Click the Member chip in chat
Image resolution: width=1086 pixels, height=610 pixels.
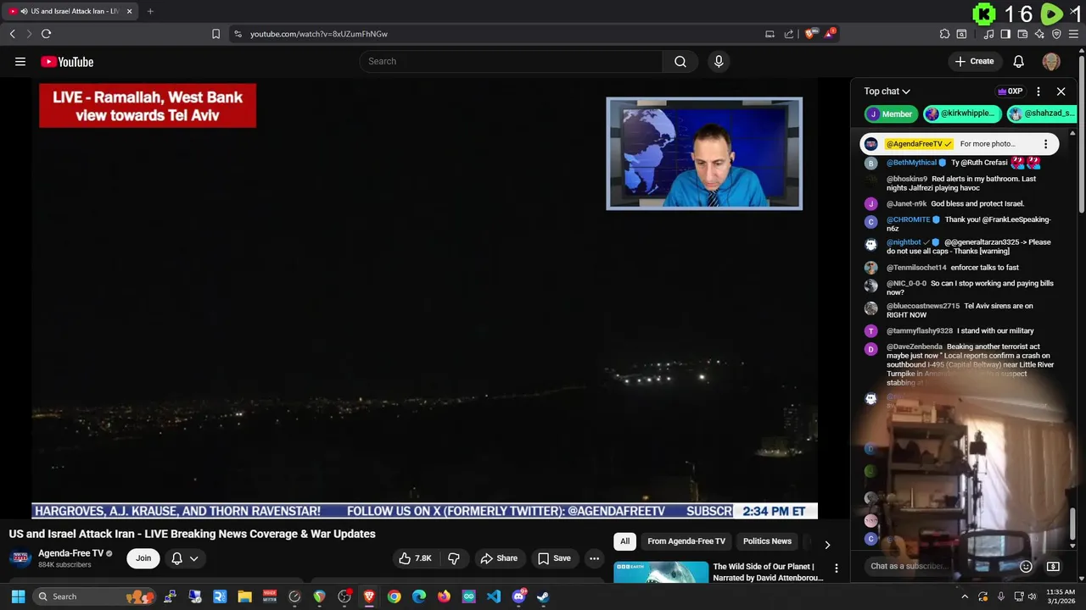[891, 114]
